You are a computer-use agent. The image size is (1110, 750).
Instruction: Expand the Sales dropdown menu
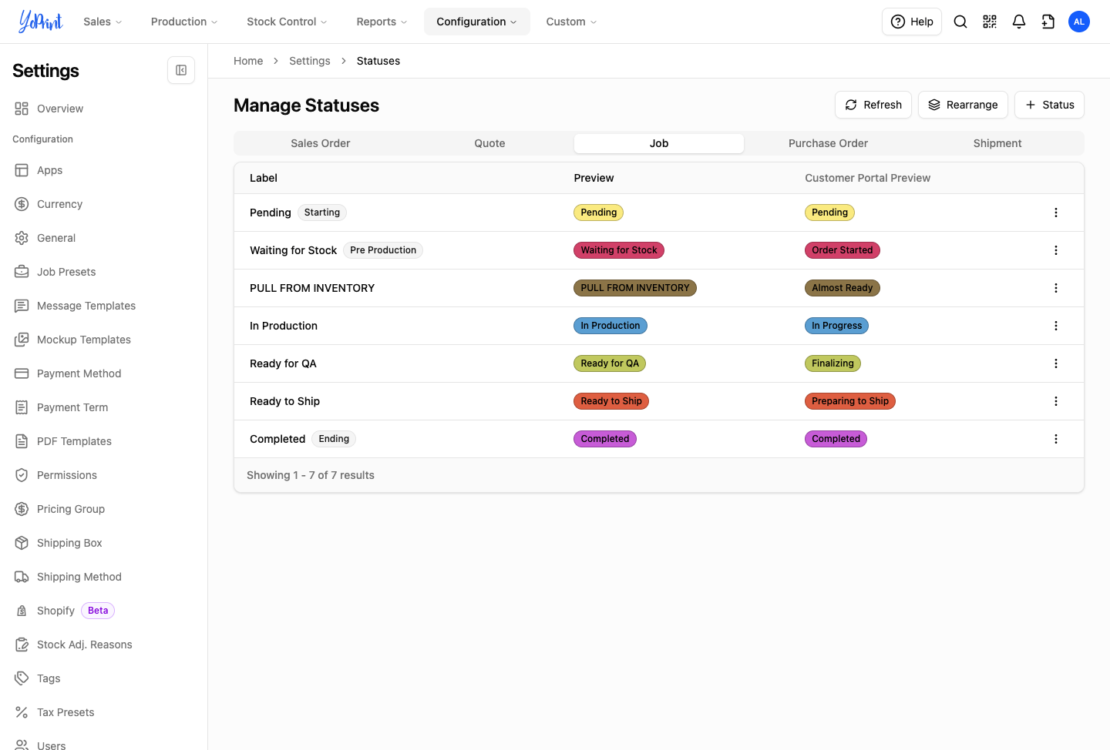point(103,22)
